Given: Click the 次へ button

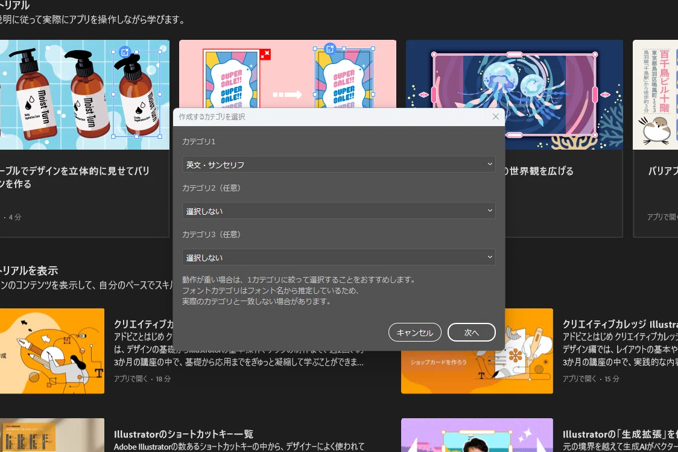Looking at the screenshot, I should coord(471,332).
